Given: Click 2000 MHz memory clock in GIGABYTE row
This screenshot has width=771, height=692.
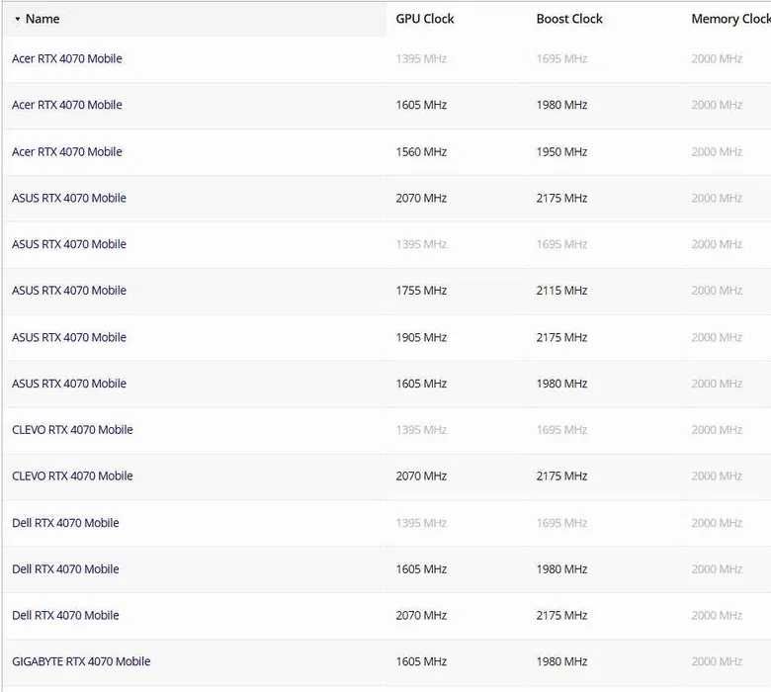Looking at the screenshot, I should [717, 661].
